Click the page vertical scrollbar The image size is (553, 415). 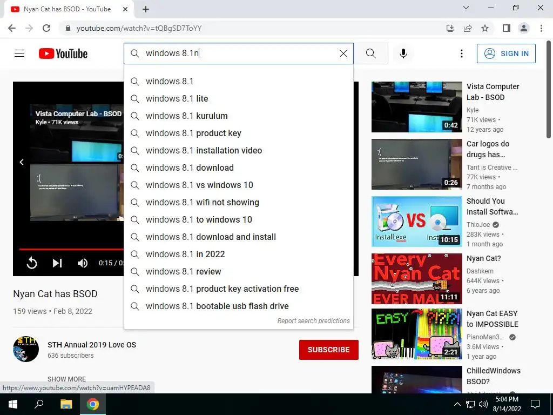[549, 90]
